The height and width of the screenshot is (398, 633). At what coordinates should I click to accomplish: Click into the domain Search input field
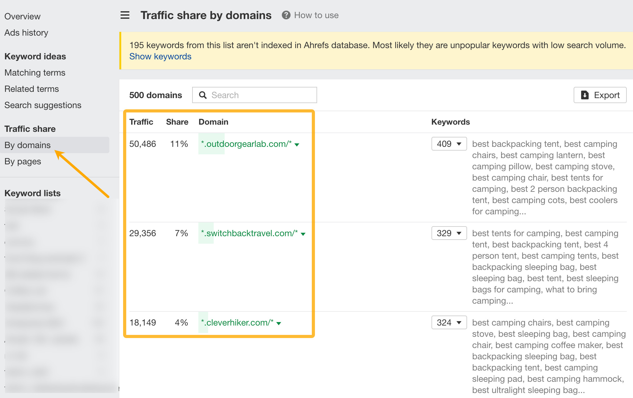point(256,95)
